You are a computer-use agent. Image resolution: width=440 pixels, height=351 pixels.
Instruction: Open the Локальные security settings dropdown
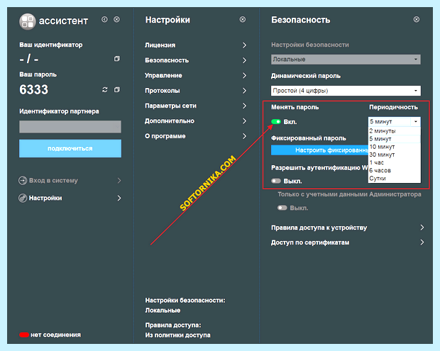pyautogui.click(x=346, y=60)
